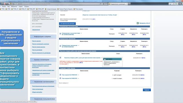Open Регистрационные данные организации link

[43, 86]
